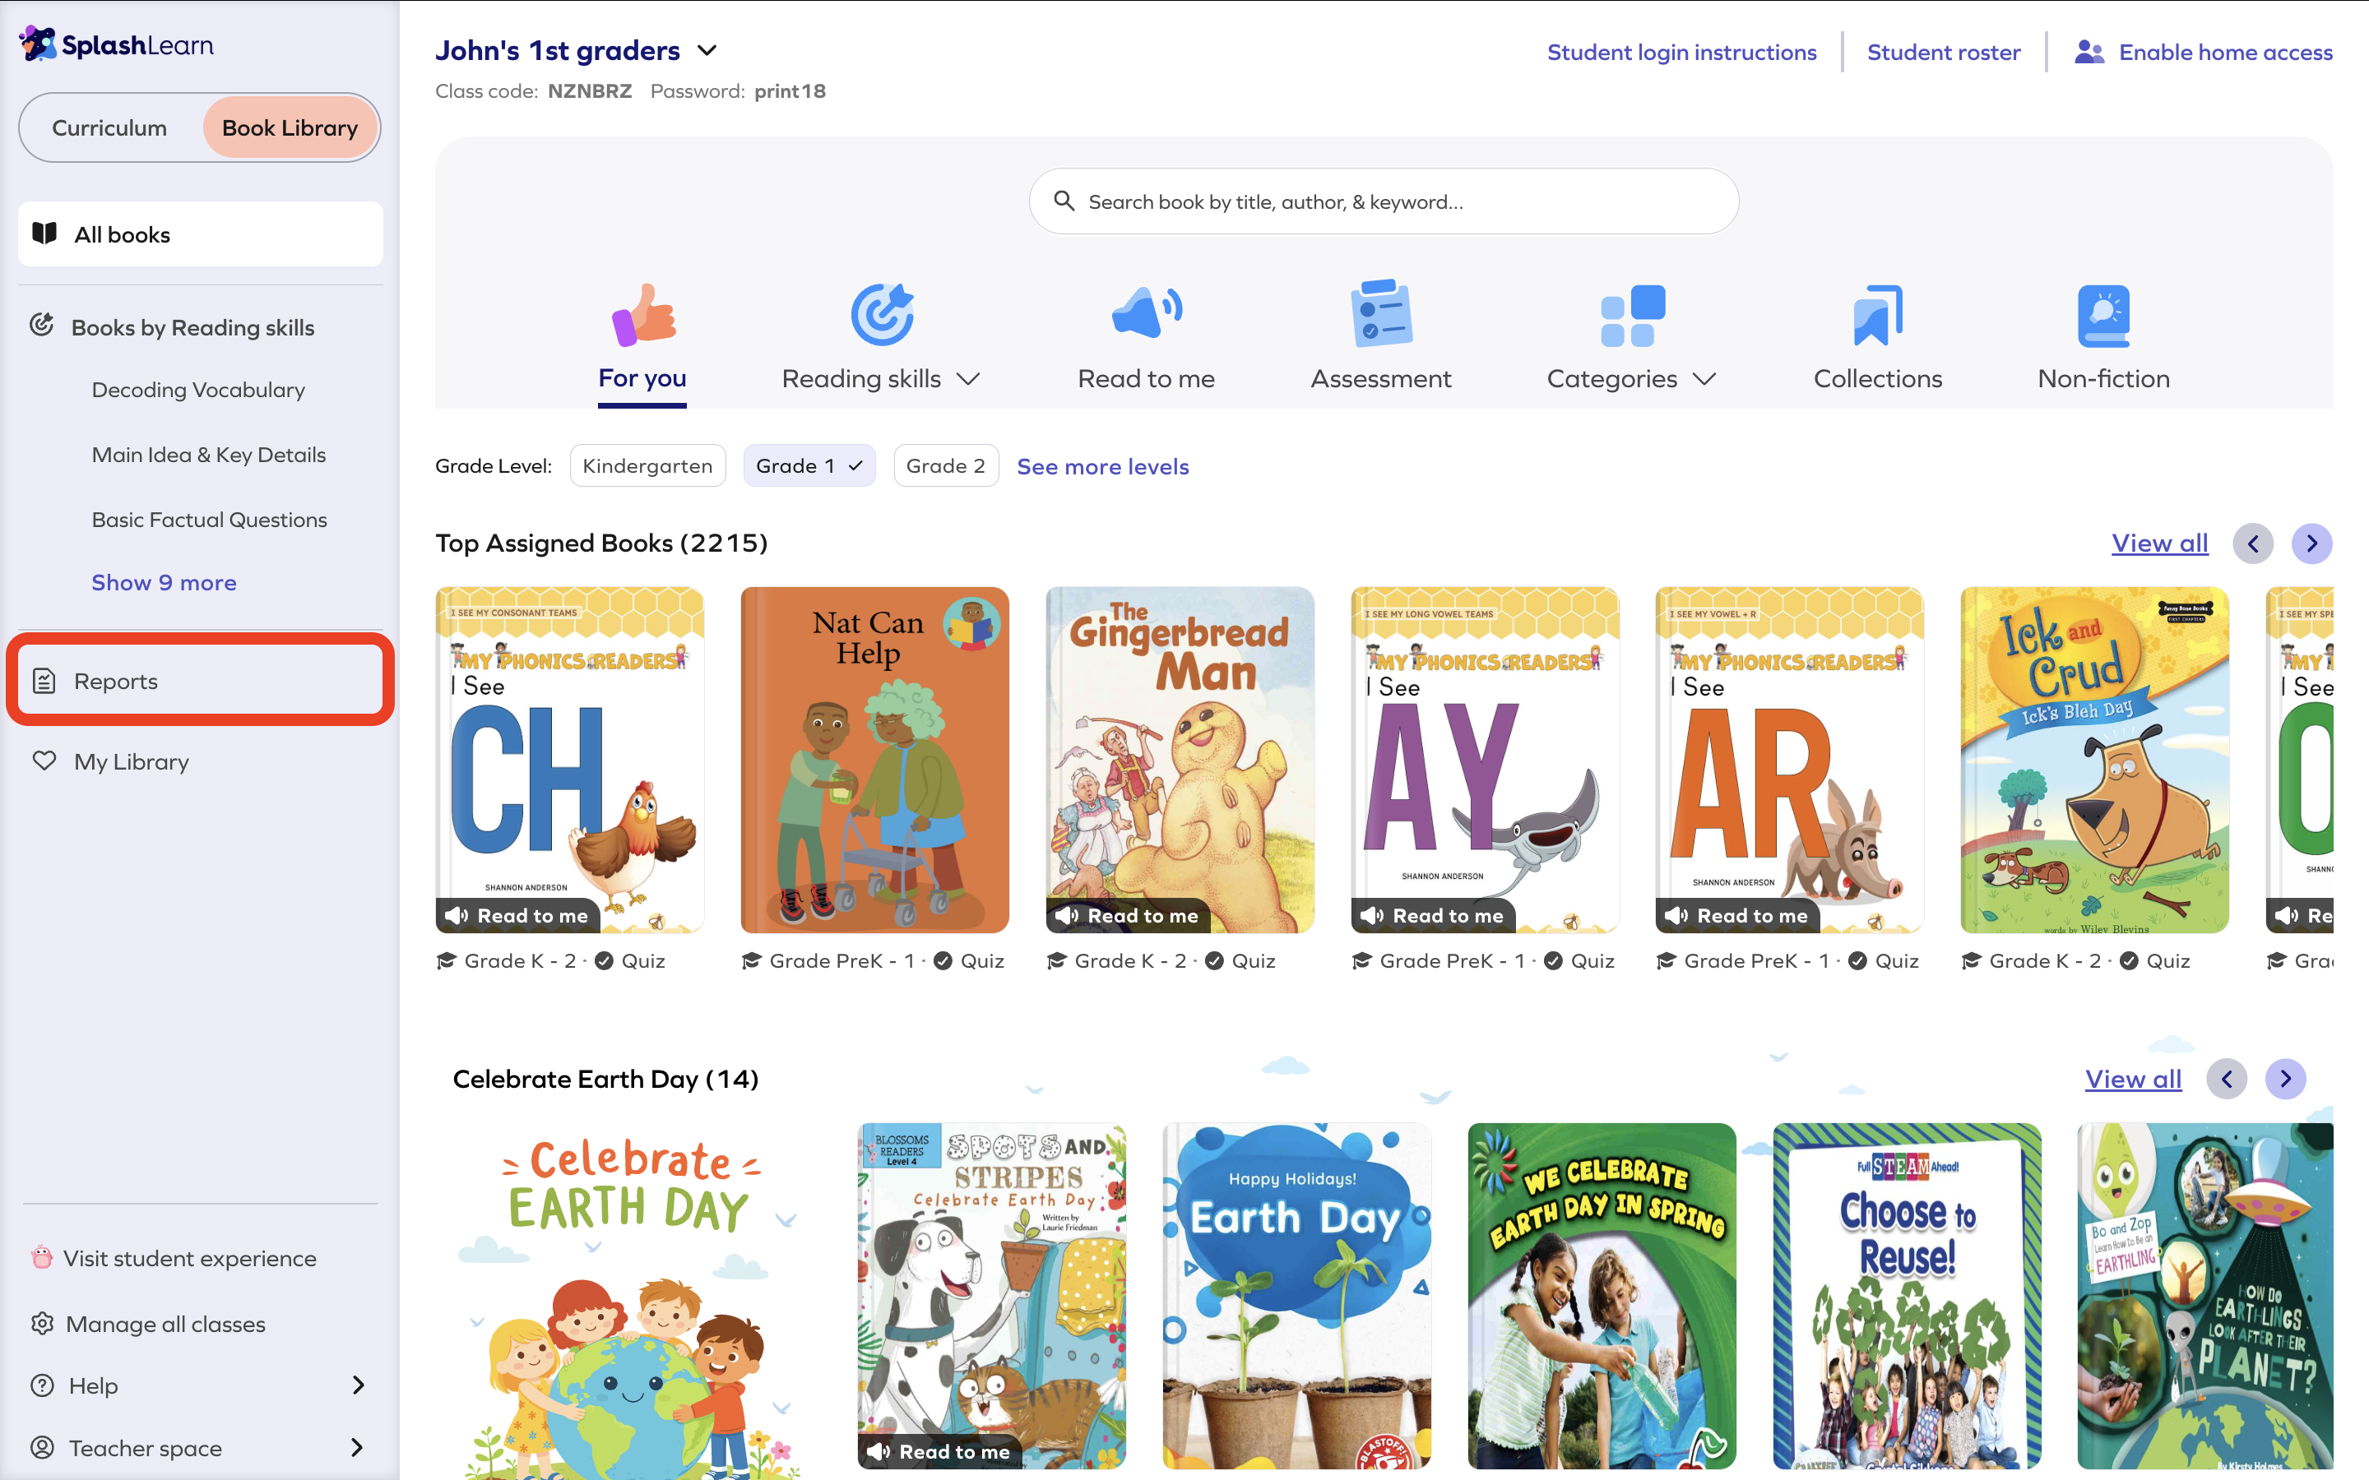
Task: Click Enable home access link
Action: click(x=2225, y=52)
